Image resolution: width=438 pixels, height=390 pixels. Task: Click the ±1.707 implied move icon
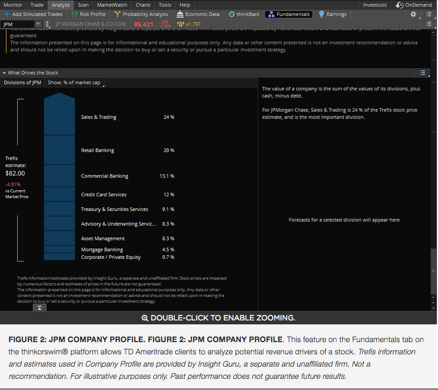(181, 24)
